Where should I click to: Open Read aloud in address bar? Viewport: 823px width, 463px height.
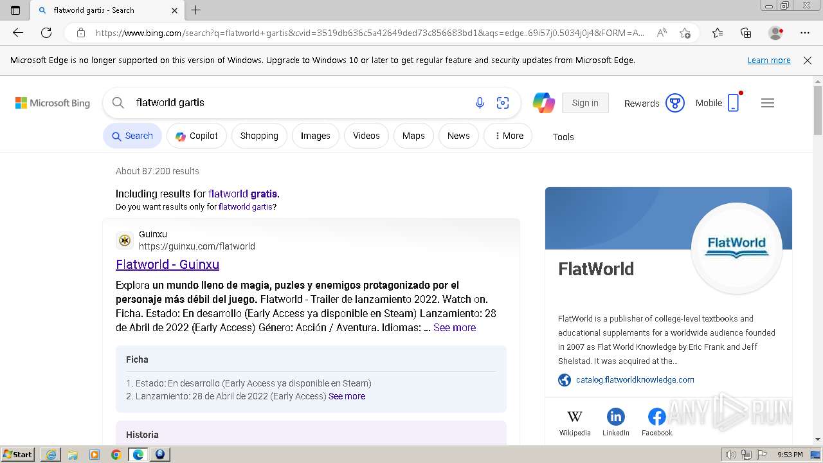[x=662, y=33]
